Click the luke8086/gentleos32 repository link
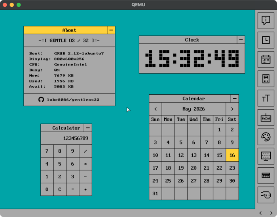This screenshot has width=277, height=217. (73, 100)
